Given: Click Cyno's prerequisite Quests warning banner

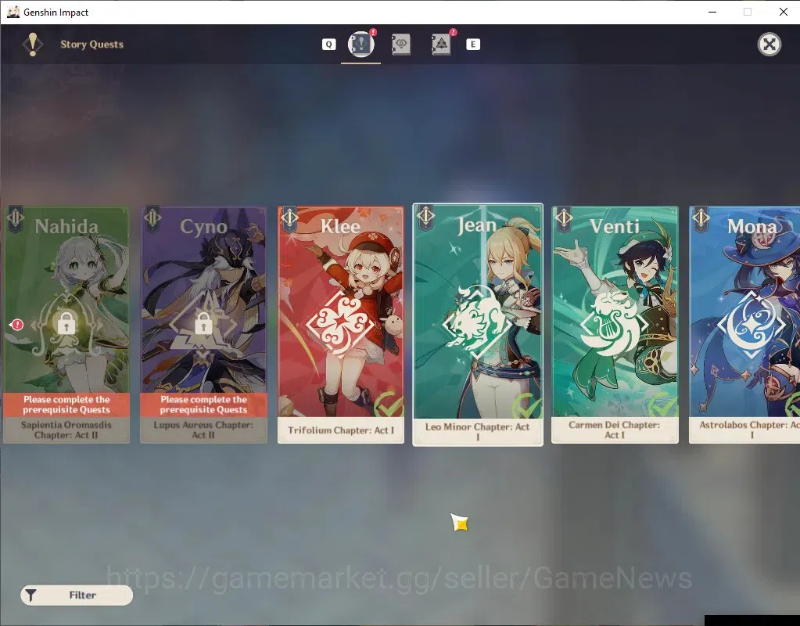Looking at the screenshot, I should (x=203, y=405).
